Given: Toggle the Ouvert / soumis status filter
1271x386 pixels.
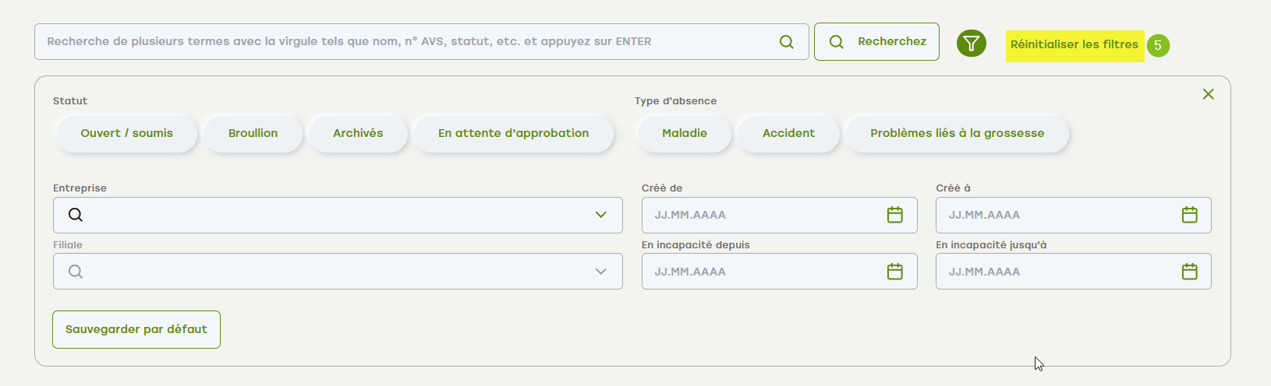Looking at the screenshot, I should pyautogui.click(x=126, y=133).
